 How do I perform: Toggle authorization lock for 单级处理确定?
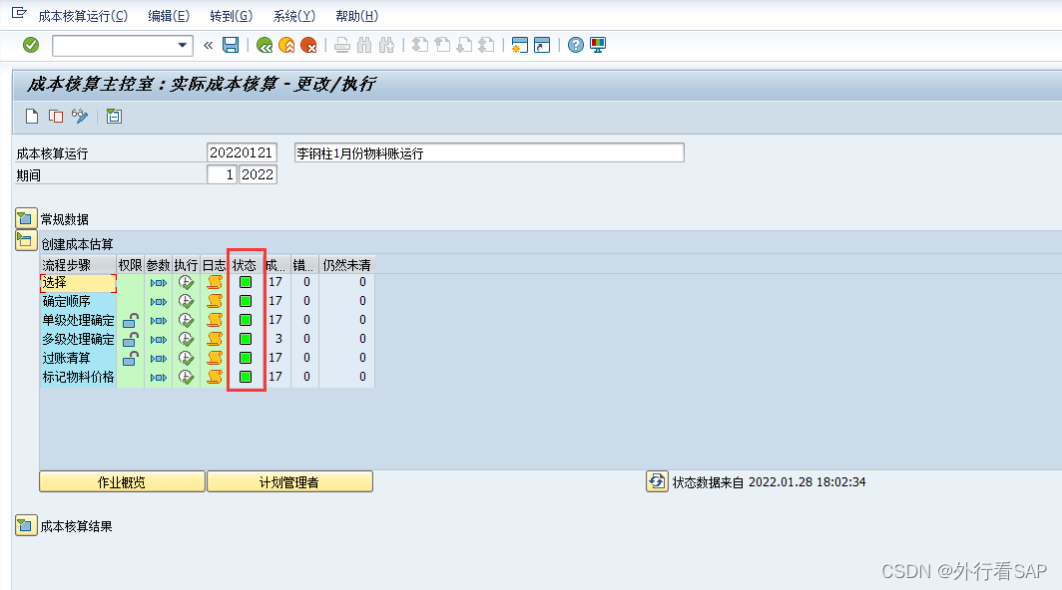(130, 320)
